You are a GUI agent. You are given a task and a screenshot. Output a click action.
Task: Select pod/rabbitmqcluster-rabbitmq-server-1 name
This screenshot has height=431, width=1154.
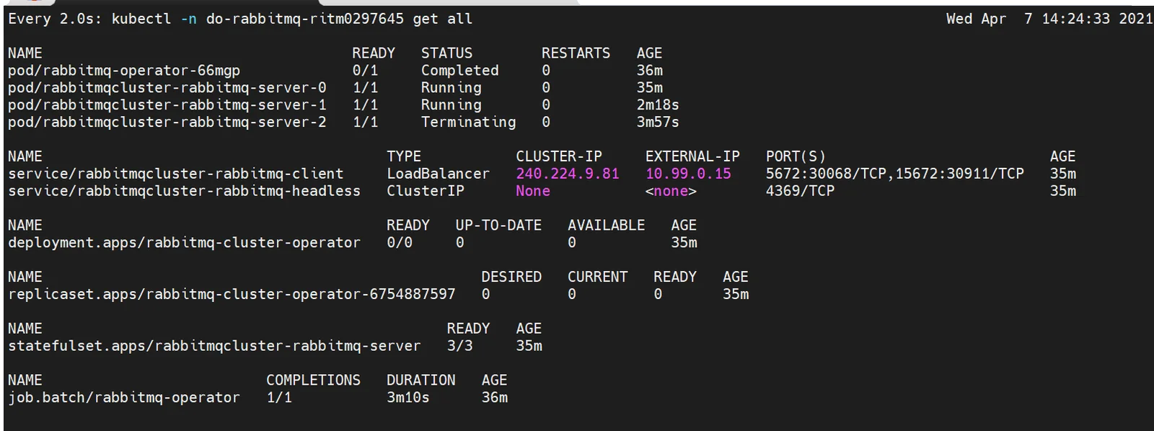click(x=167, y=105)
